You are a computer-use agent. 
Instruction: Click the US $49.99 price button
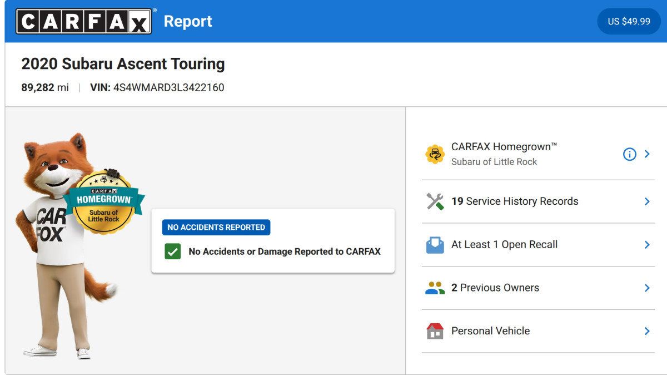(629, 21)
